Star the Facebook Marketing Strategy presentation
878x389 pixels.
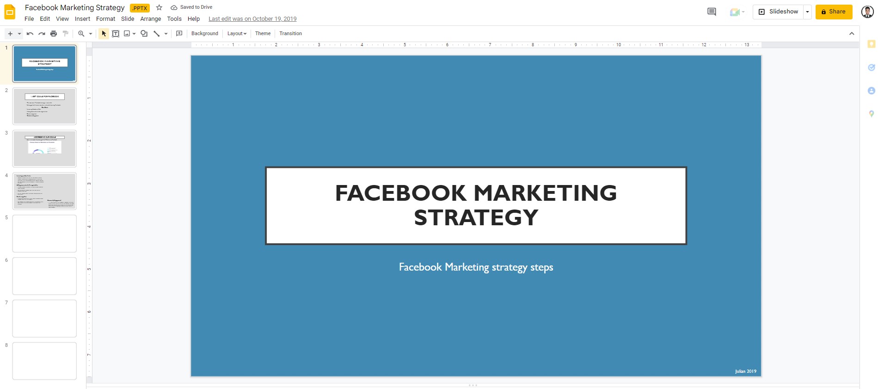(159, 7)
